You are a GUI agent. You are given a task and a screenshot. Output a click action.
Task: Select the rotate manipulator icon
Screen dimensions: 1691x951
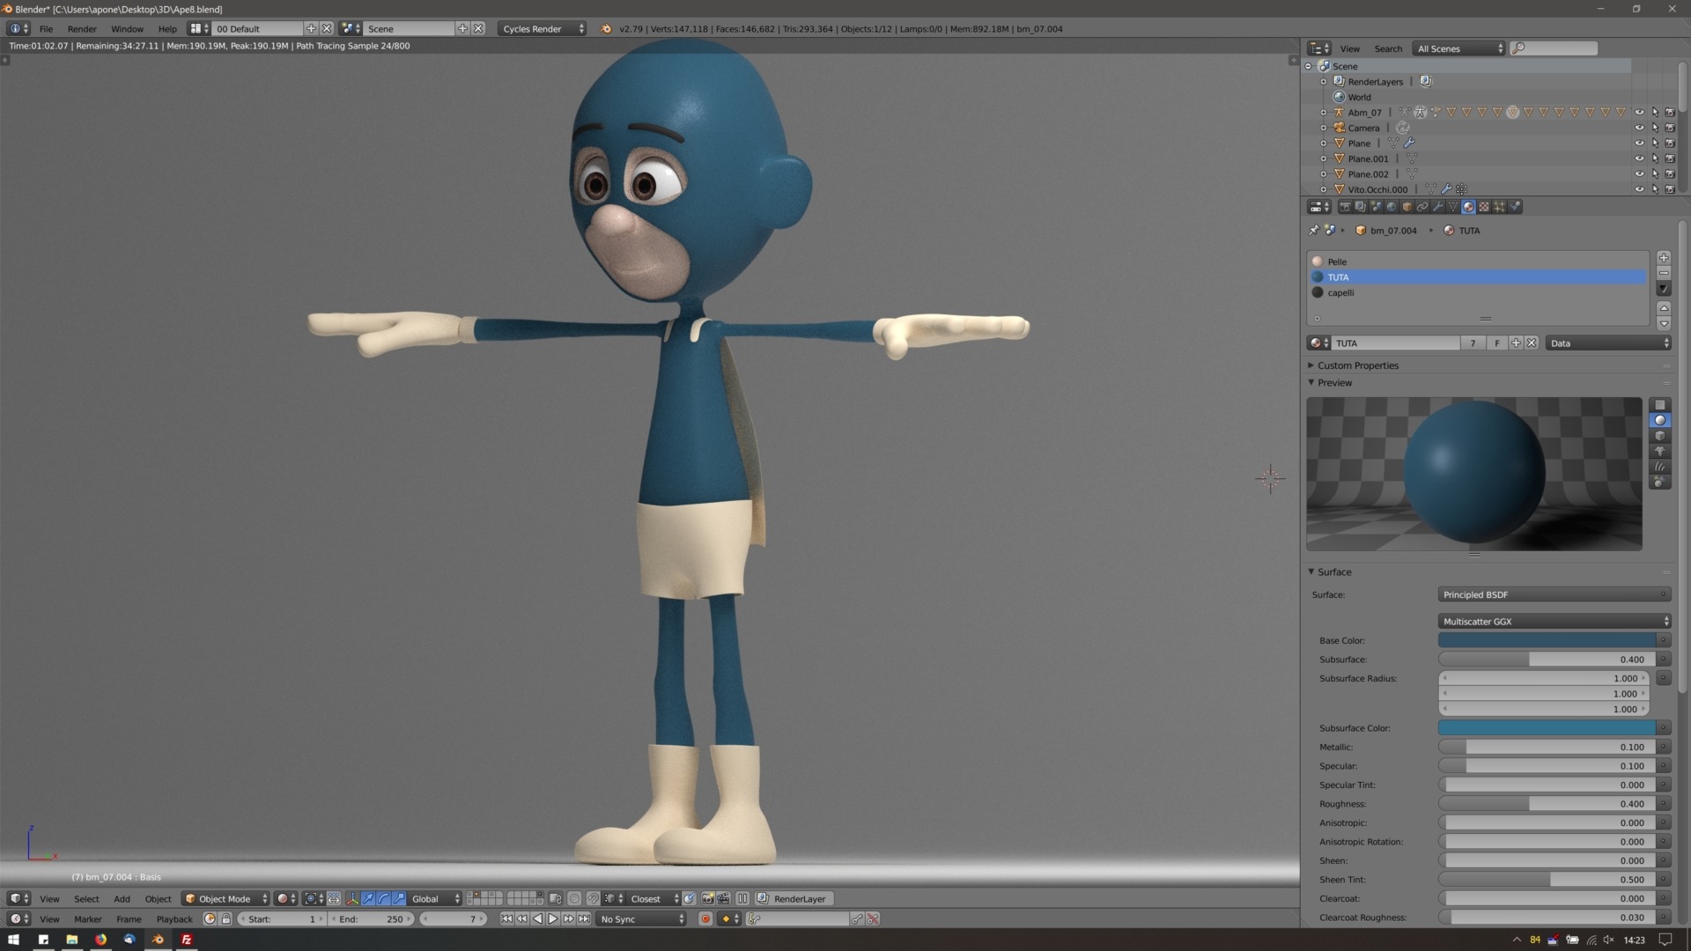coord(383,899)
